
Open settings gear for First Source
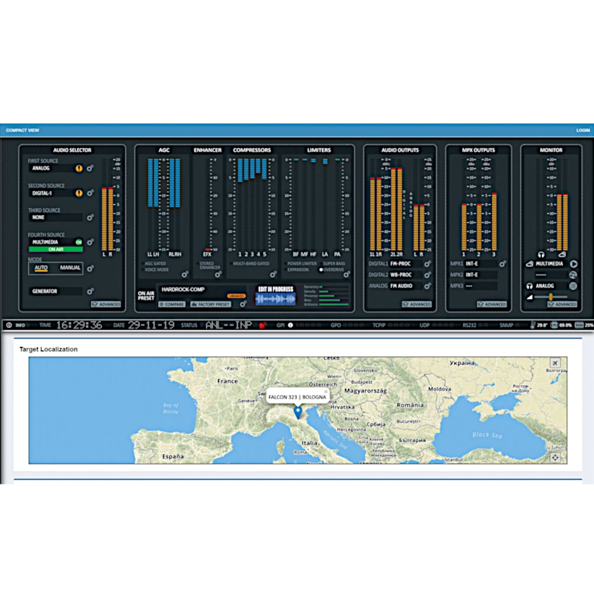point(90,169)
